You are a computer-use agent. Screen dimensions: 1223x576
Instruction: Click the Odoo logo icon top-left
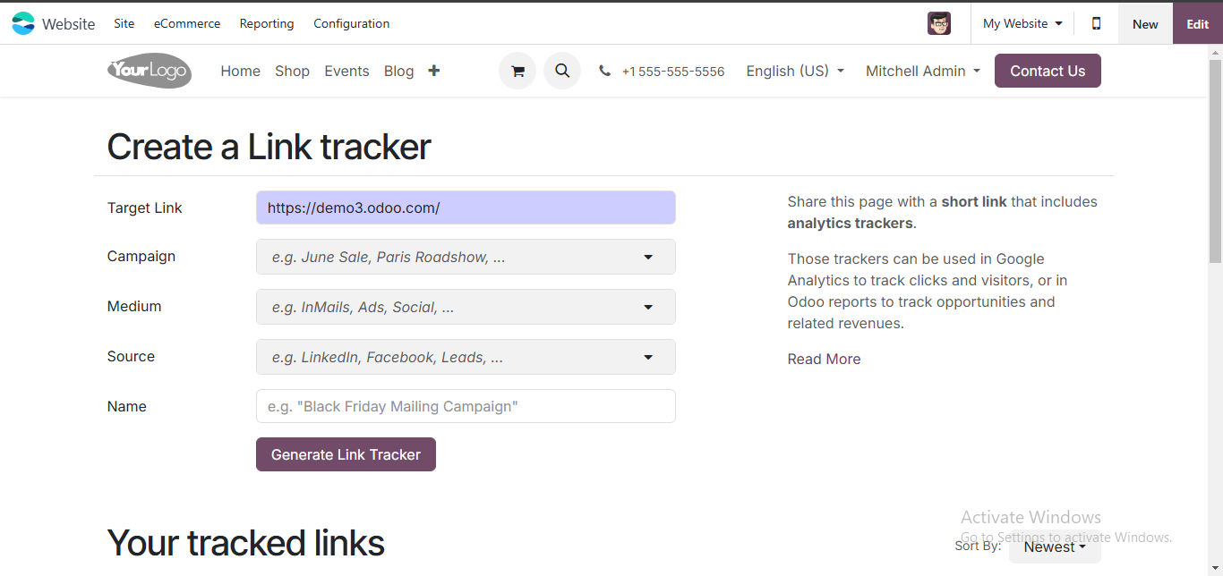point(23,23)
